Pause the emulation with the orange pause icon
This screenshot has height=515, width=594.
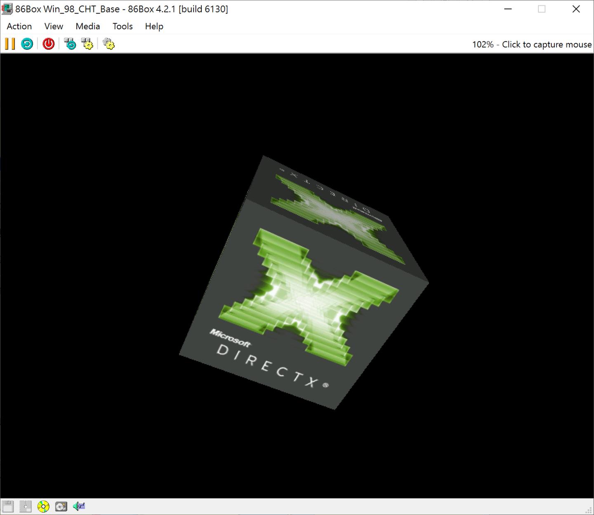click(10, 44)
